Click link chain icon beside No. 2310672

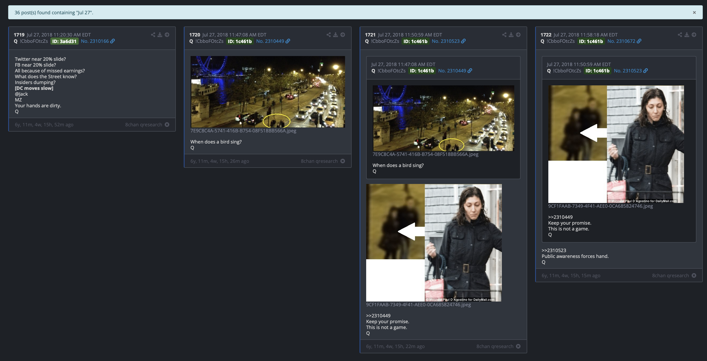639,41
